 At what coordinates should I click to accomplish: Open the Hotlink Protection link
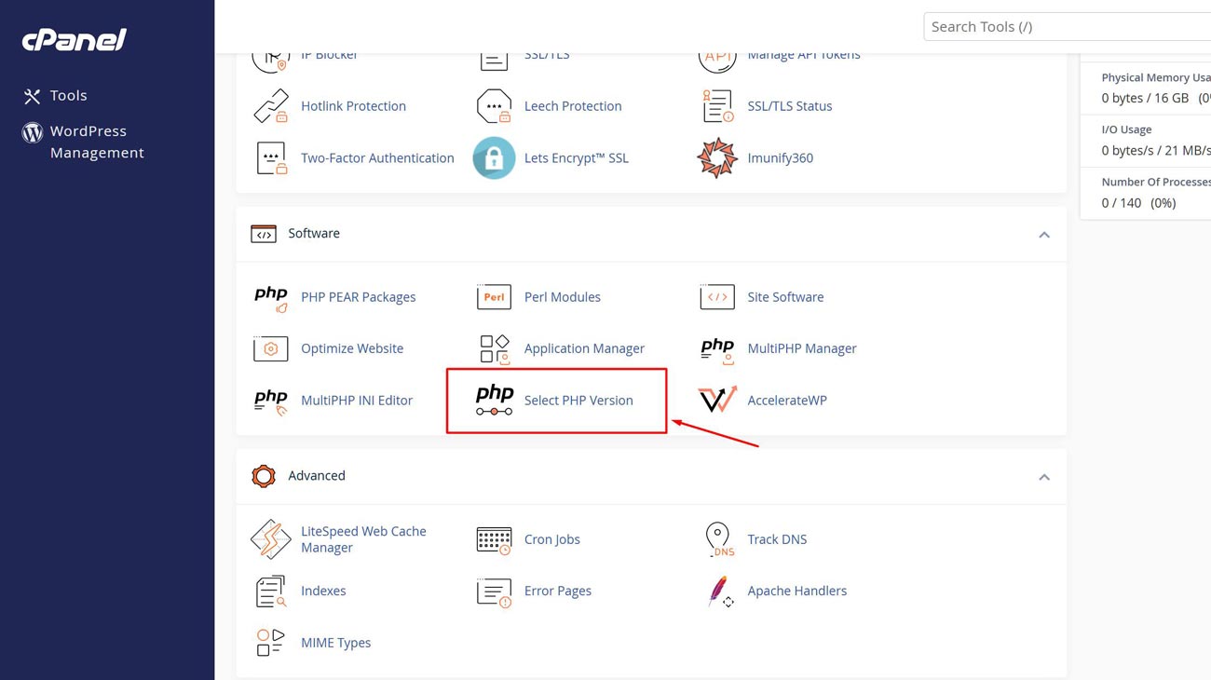point(353,106)
